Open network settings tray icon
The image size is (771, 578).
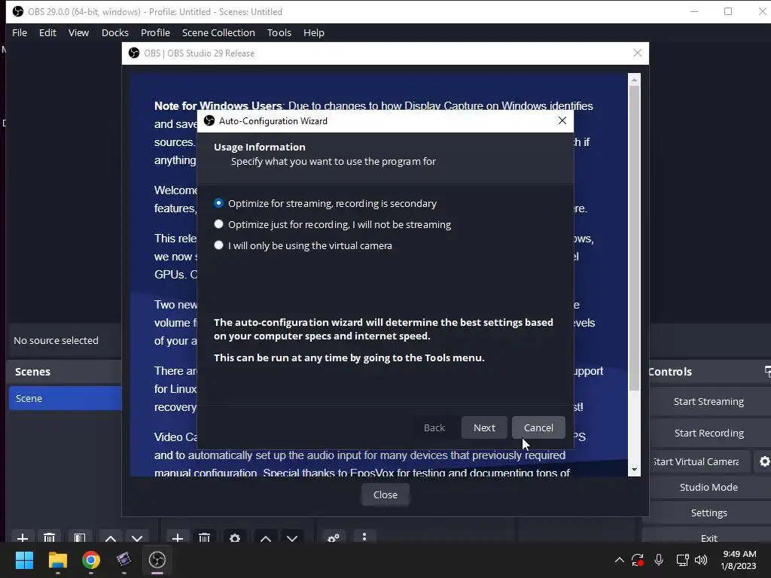(x=682, y=559)
